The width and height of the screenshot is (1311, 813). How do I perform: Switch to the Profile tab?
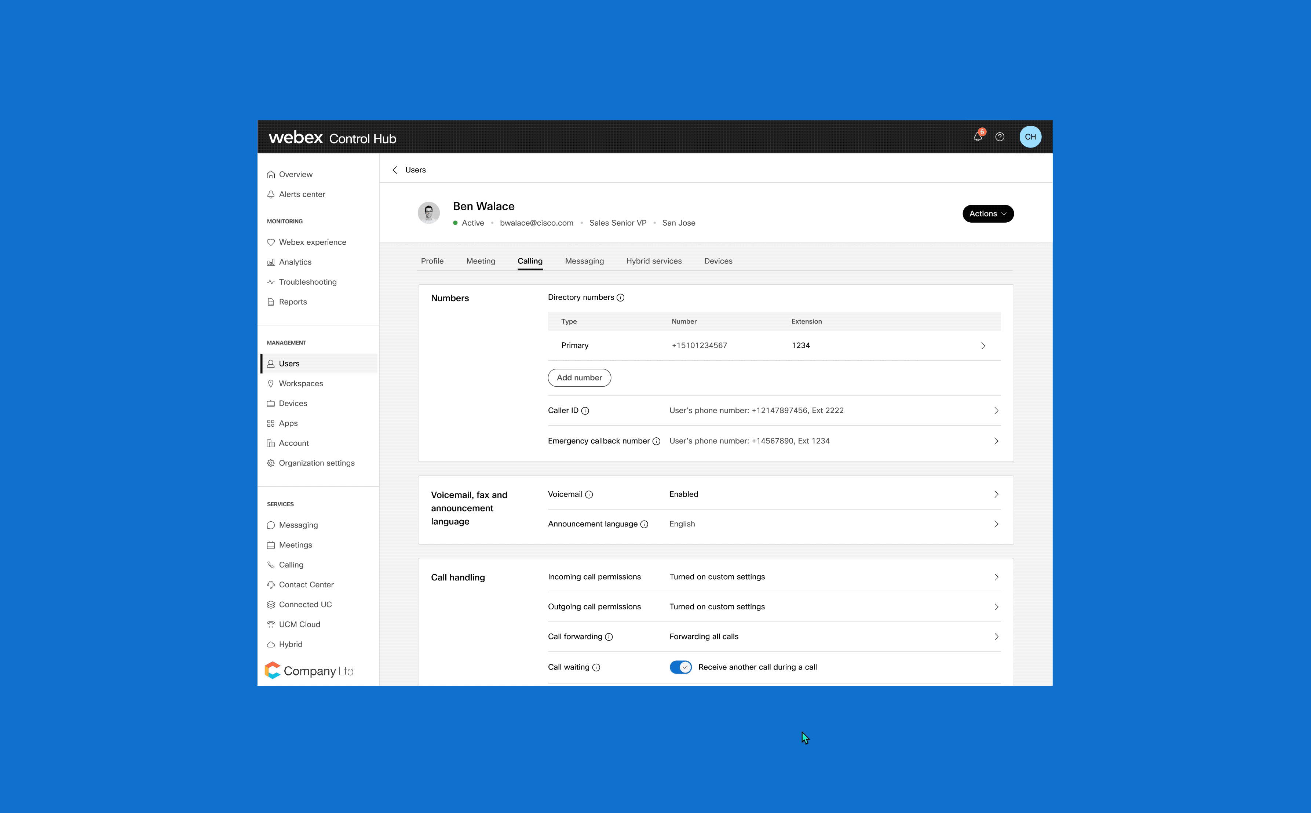(x=432, y=261)
